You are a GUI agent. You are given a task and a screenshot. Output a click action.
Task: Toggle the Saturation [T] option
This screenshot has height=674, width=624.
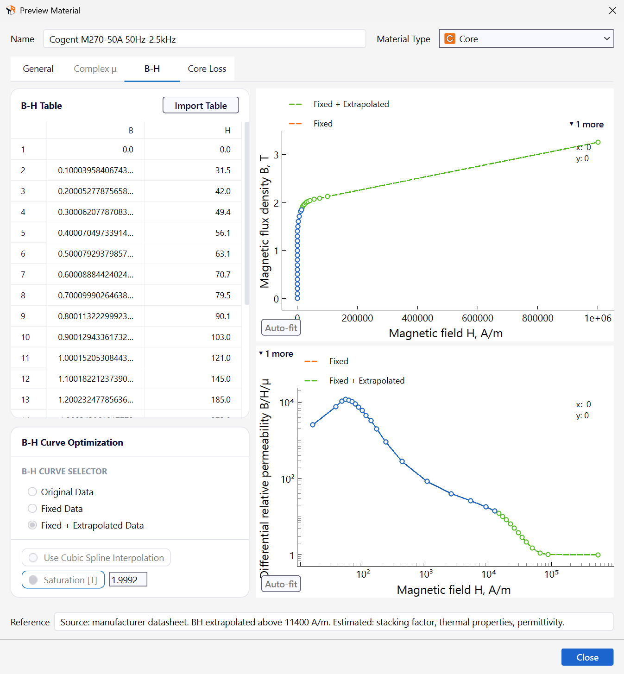[x=63, y=580]
